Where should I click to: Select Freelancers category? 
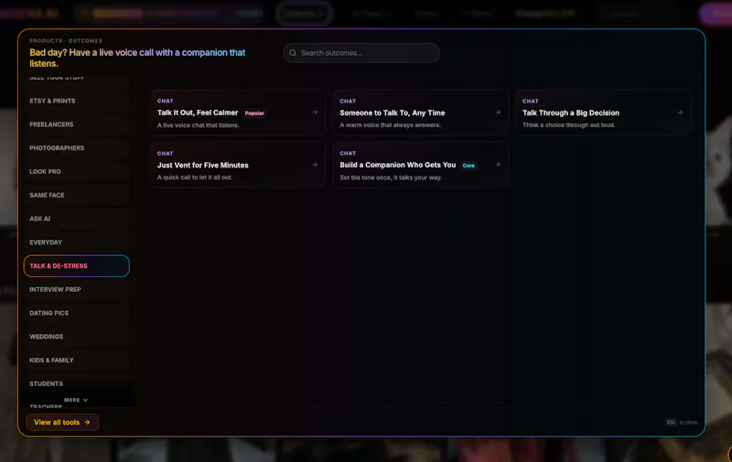(77, 124)
